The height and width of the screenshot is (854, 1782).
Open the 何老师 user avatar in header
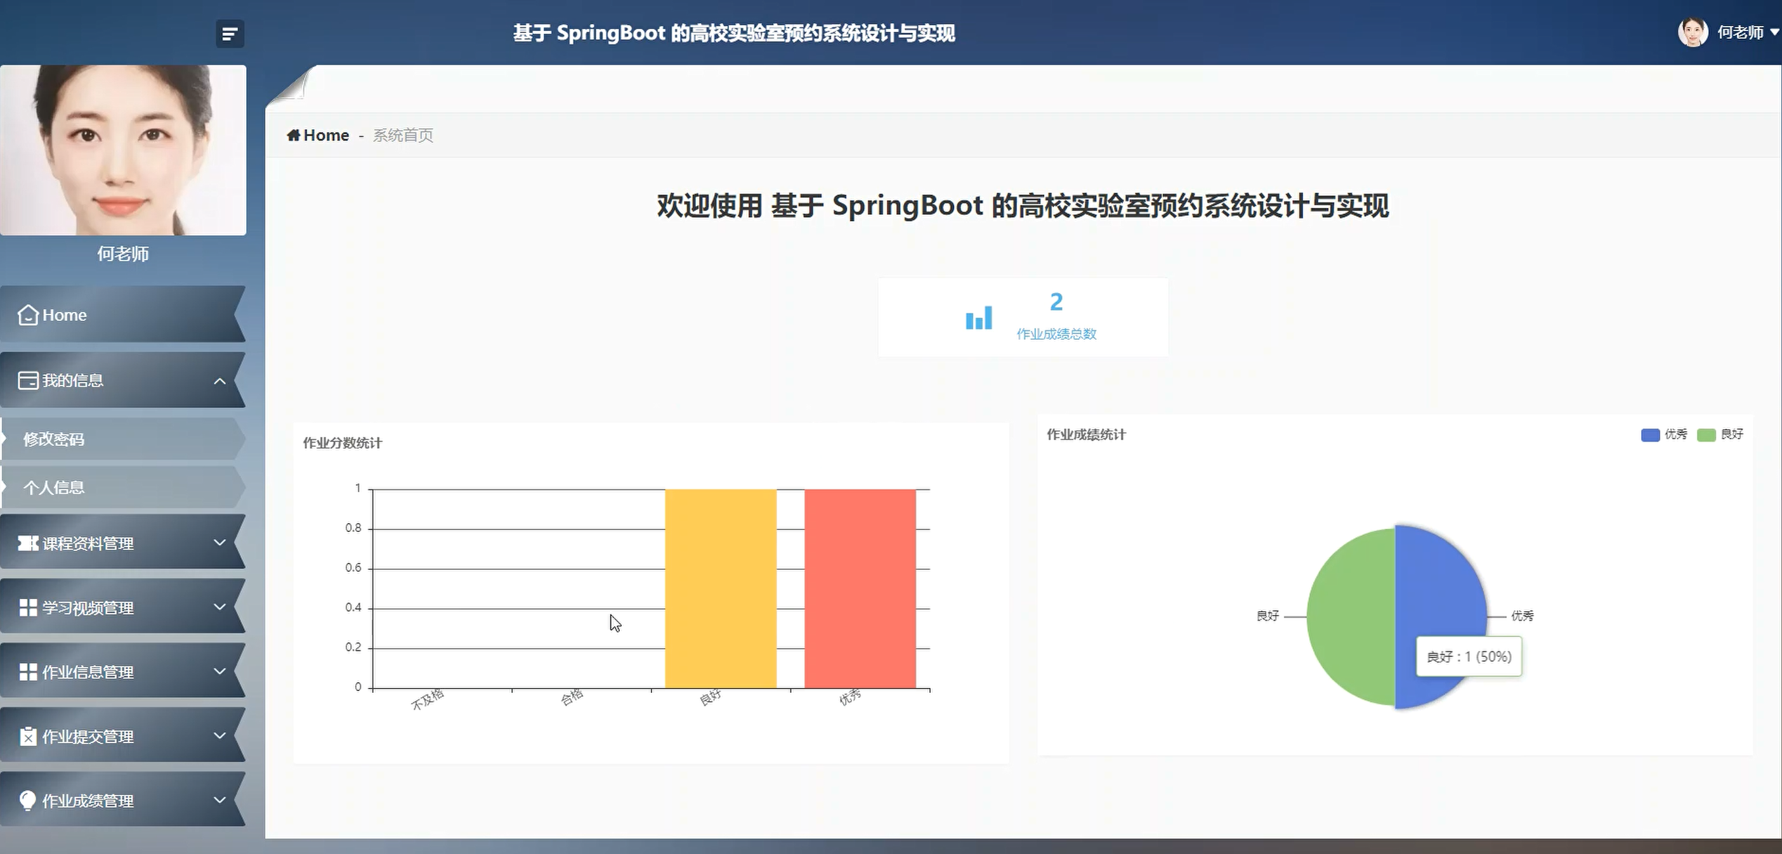(x=1693, y=32)
